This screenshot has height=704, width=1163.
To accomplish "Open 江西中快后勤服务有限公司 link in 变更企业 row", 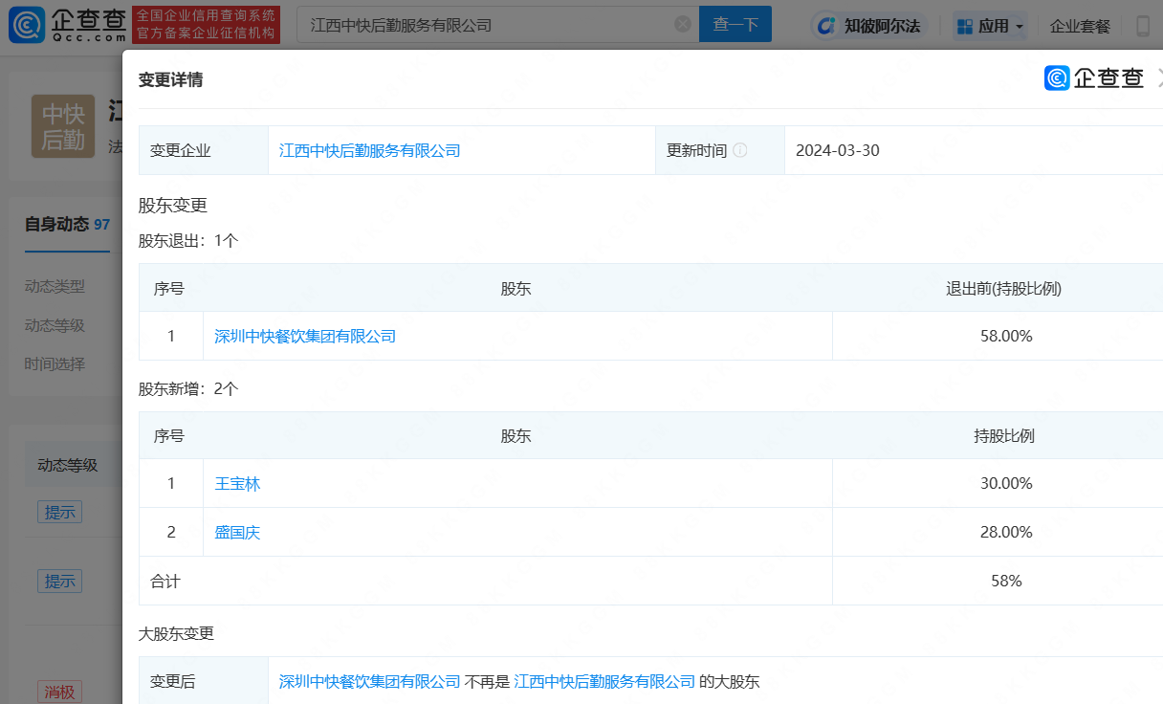I will pyautogui.click(x=370, y=150).
